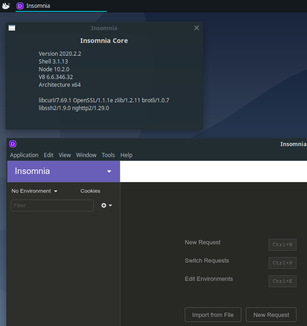
Task: Open the No Environment dropdown
Action: (x=35, y=191)
